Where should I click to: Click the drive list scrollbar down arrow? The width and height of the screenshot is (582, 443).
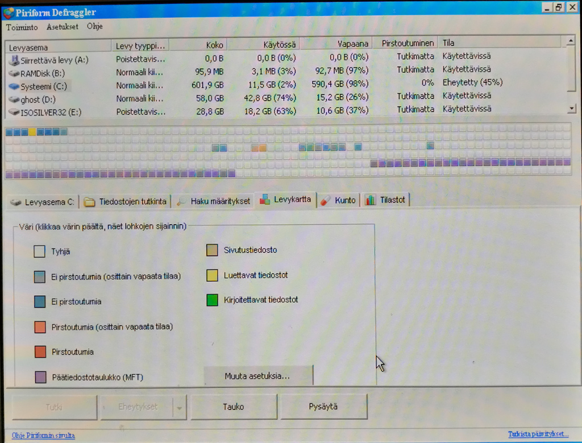click(572, 108)
